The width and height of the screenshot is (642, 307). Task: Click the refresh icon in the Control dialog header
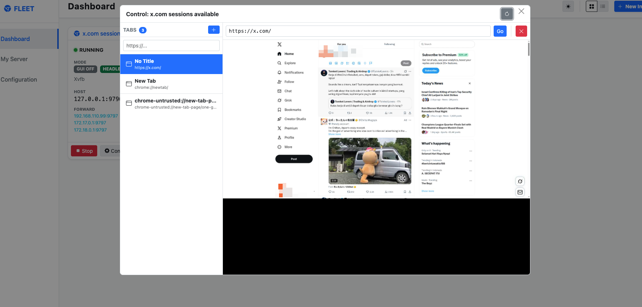tap(507, 14)
